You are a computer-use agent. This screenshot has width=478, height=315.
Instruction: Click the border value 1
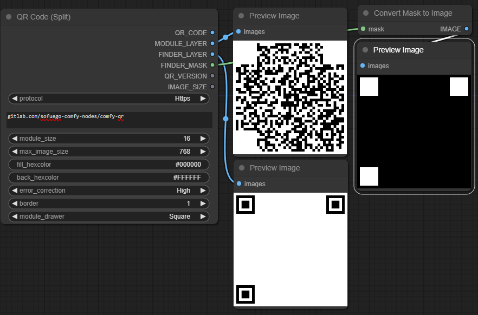click(189, 204)
